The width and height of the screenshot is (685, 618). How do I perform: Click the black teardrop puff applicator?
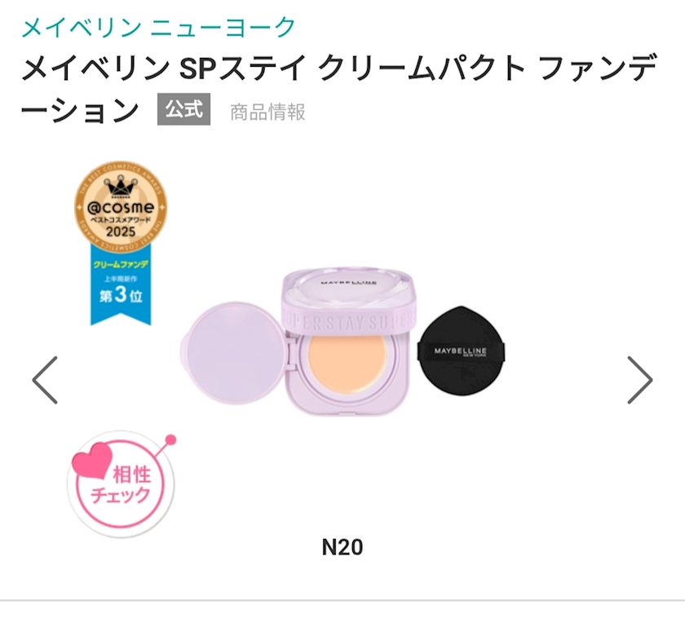point(461,351)
